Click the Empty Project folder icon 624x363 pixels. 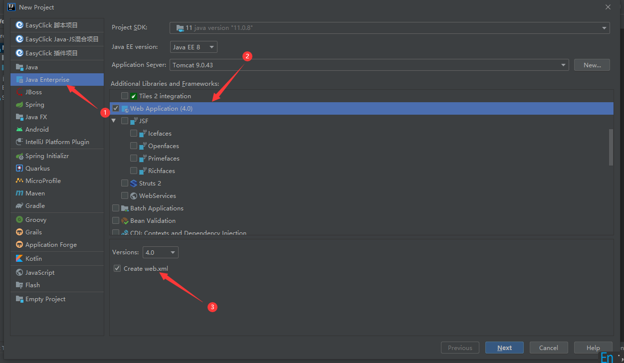(19, 299)
